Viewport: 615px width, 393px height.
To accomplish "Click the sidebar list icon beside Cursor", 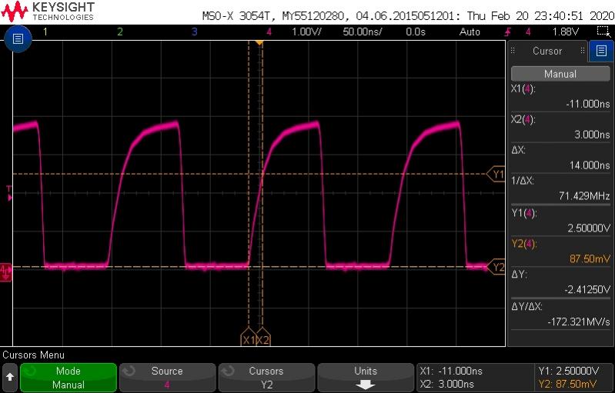I will [601, 52].
